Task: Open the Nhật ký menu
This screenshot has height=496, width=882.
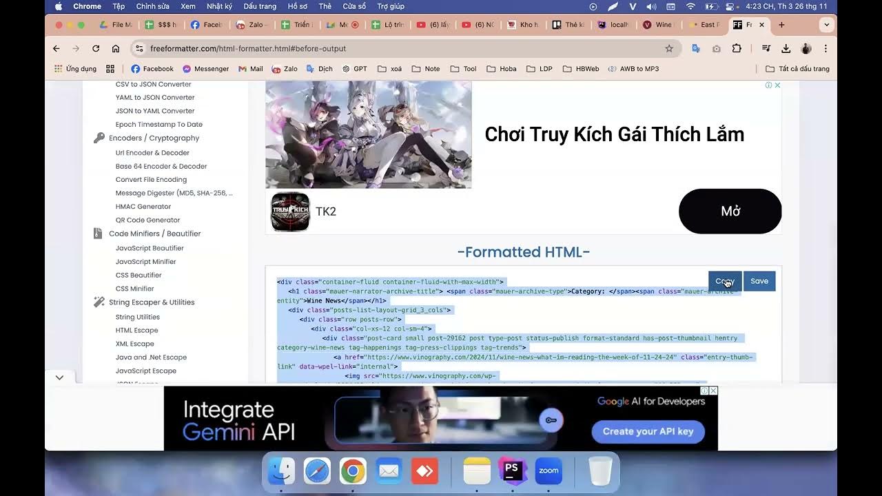Action: pos(219,6)
